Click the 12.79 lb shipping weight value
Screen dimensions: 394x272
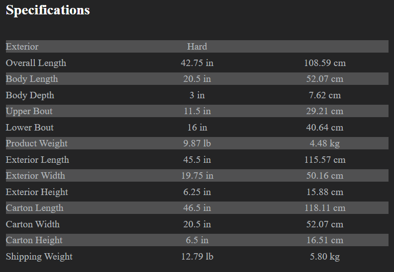pos(197,257)
